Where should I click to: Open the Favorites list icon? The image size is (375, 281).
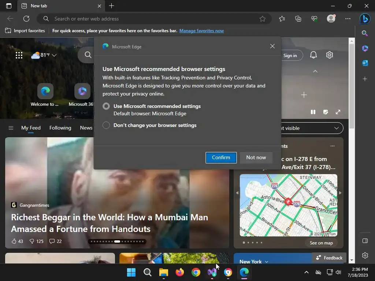pyautogui.click(x=282, y=19)
